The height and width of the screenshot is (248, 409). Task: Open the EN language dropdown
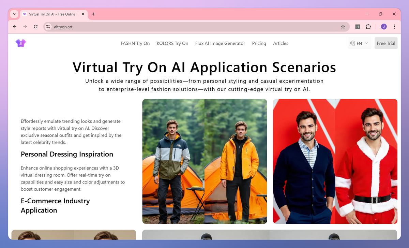click(x=360, y=43)
